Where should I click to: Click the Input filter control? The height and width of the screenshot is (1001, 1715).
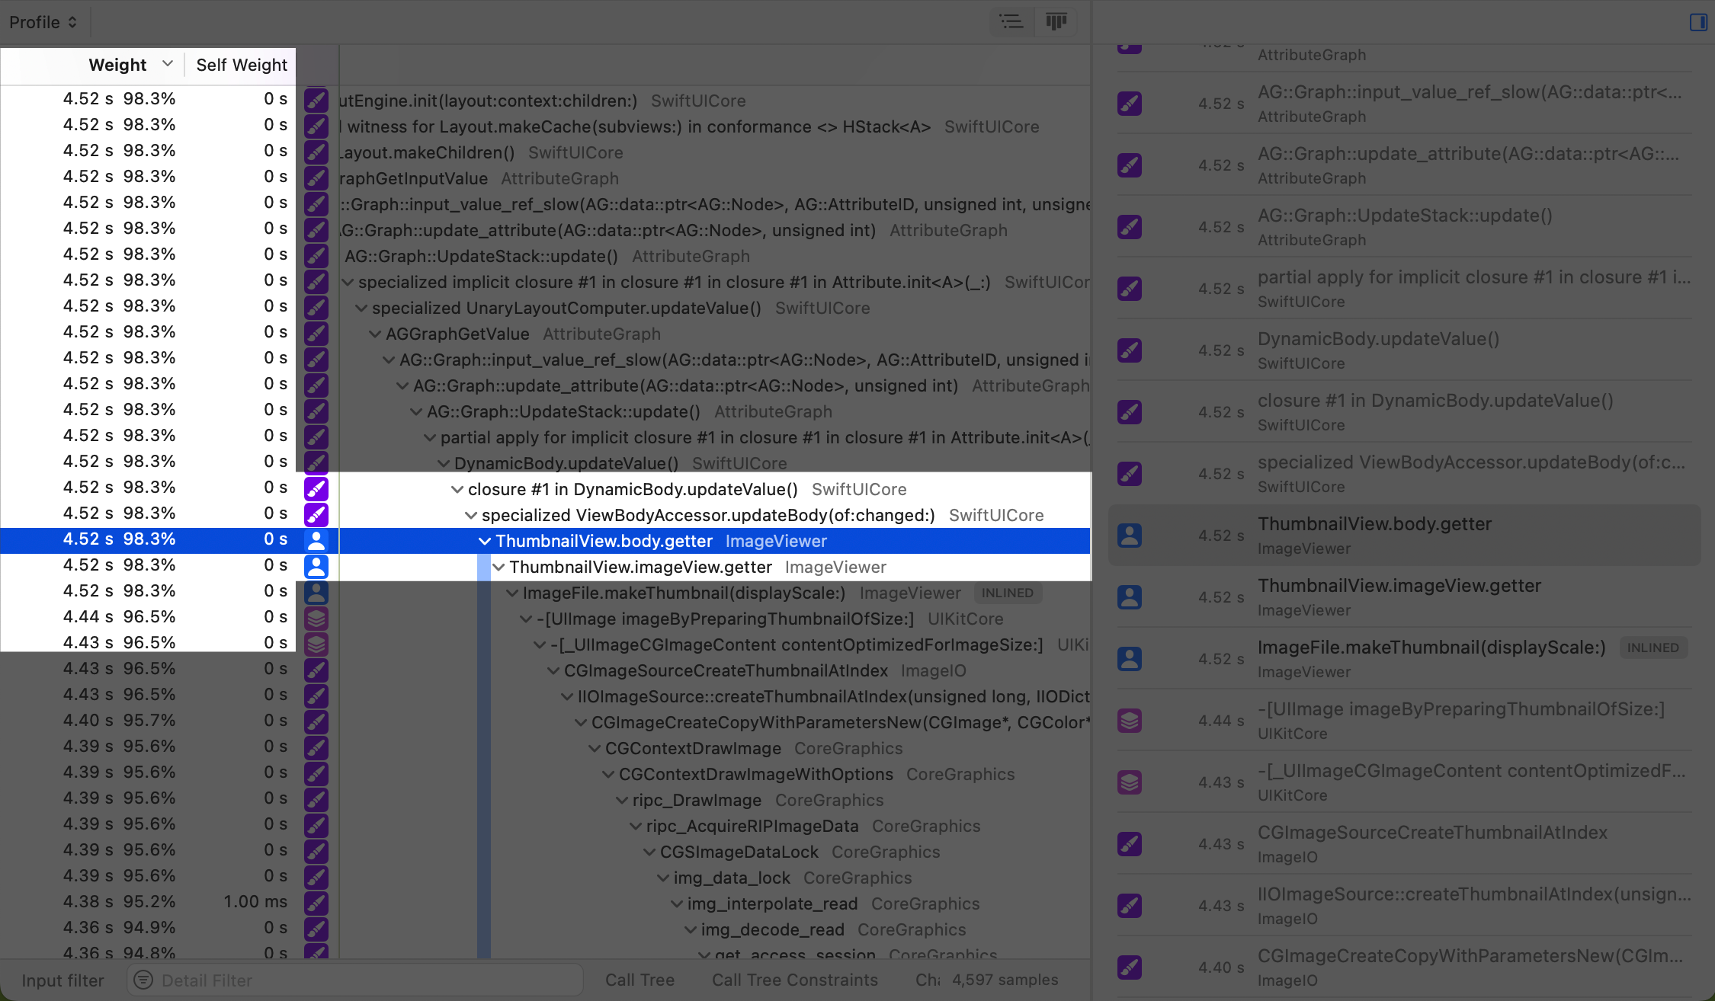point(63,980)
